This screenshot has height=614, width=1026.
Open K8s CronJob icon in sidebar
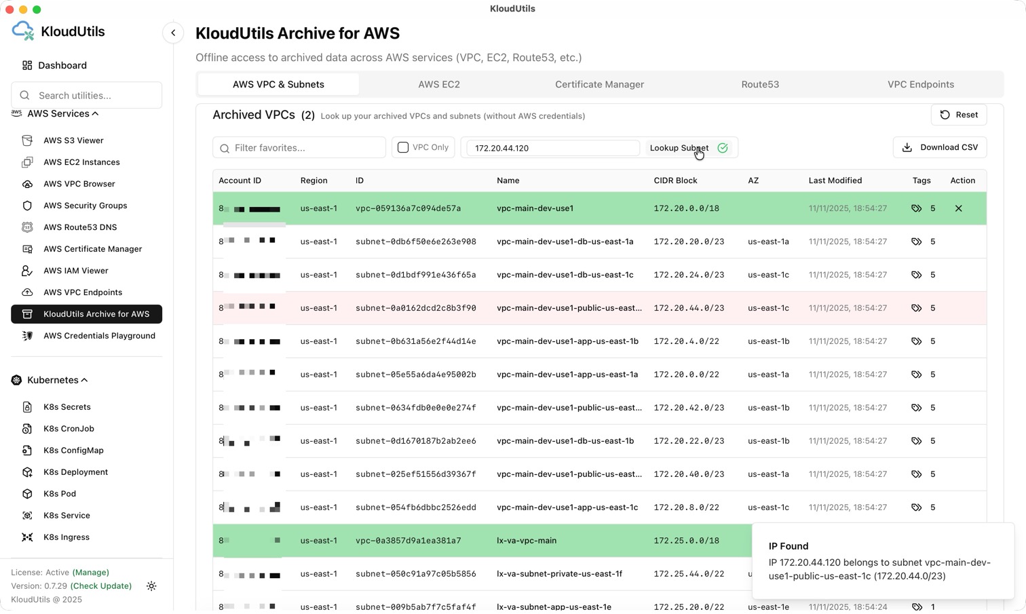(27, 429)
